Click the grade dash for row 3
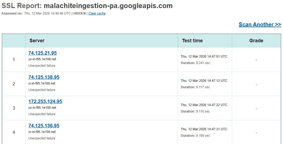Viewport: 283px width, 144px height. tap(256, 108)
